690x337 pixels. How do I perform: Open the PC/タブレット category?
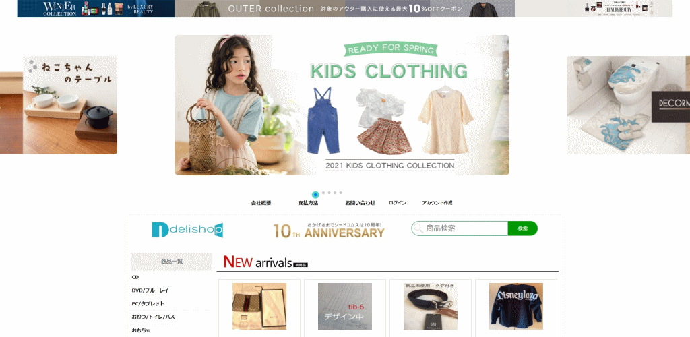[x=148, y=303]
